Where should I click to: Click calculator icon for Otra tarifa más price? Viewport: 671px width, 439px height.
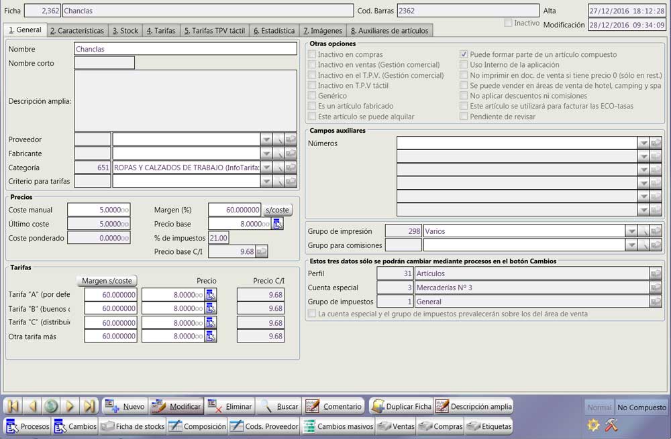[211, 336]
